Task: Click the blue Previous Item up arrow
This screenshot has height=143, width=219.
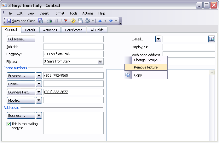Action: (x=100, y=21)
